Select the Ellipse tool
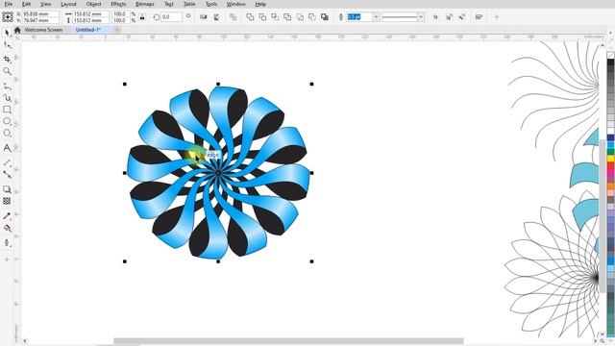 click(7, 121)
